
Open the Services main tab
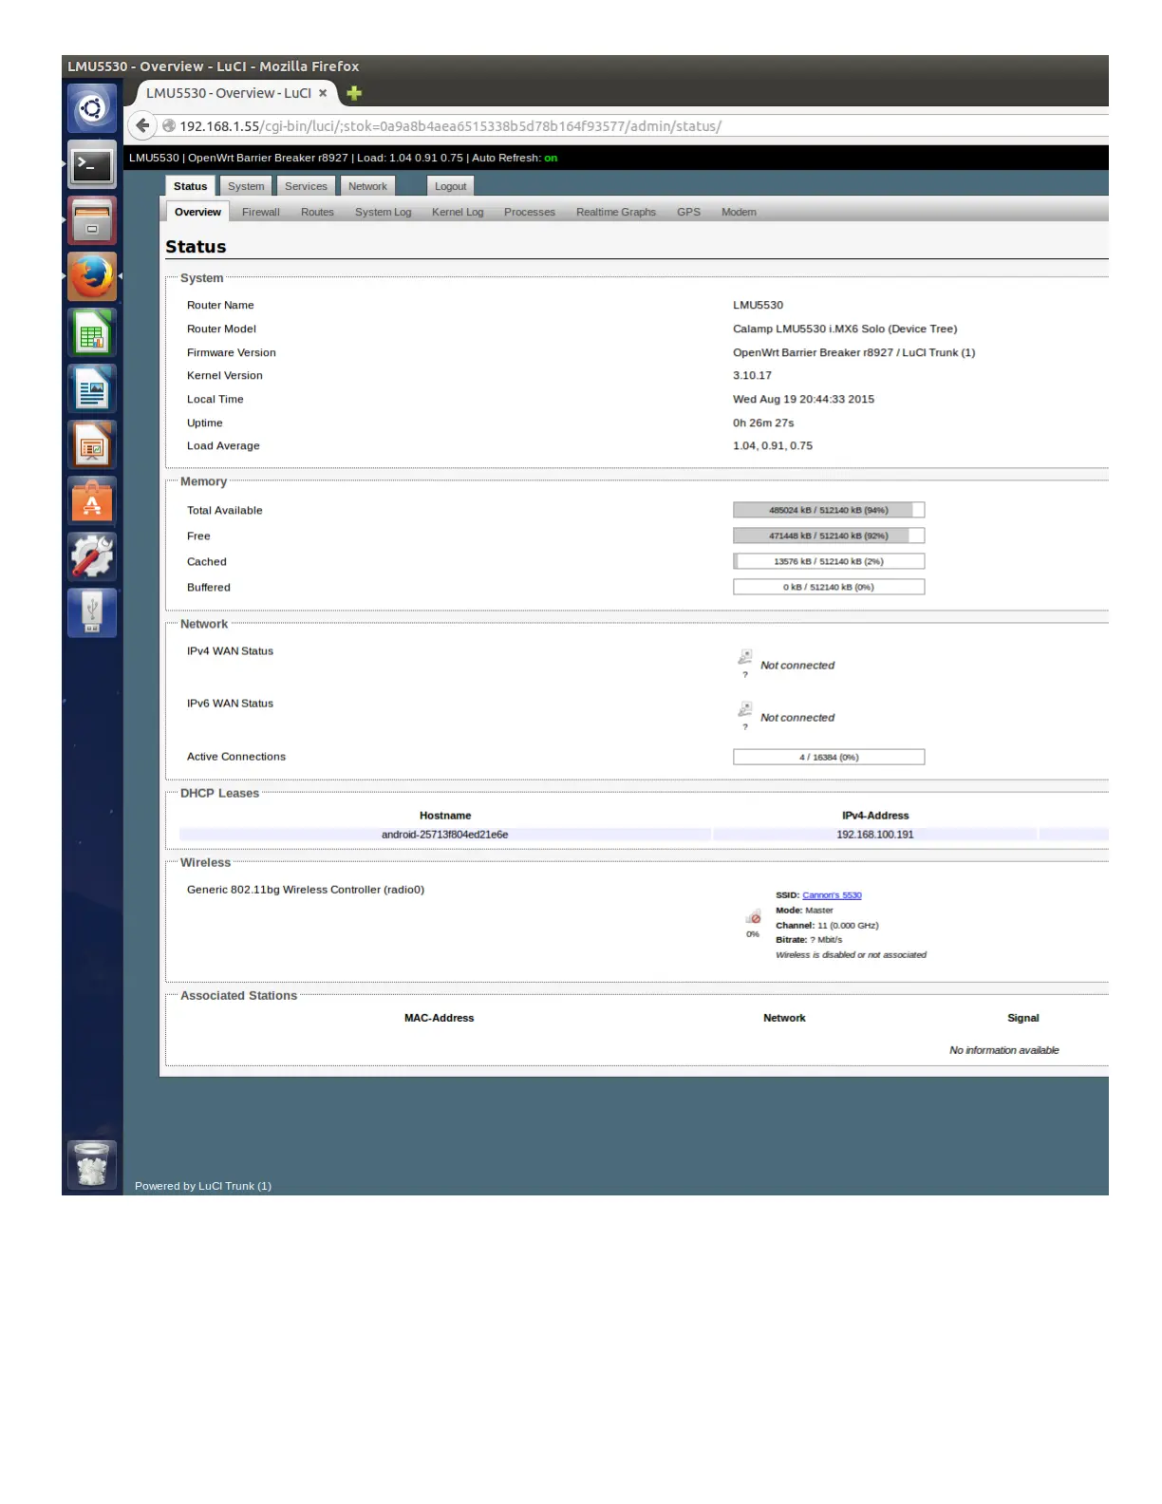pyautogui.click(x=306, y=186)
